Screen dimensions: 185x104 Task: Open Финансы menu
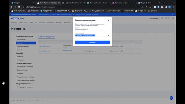42,23
